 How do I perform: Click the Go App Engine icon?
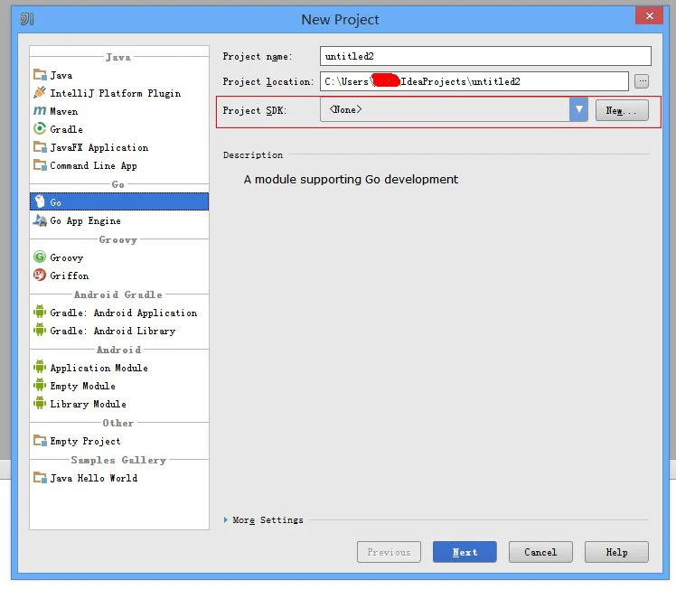[40, 220]
